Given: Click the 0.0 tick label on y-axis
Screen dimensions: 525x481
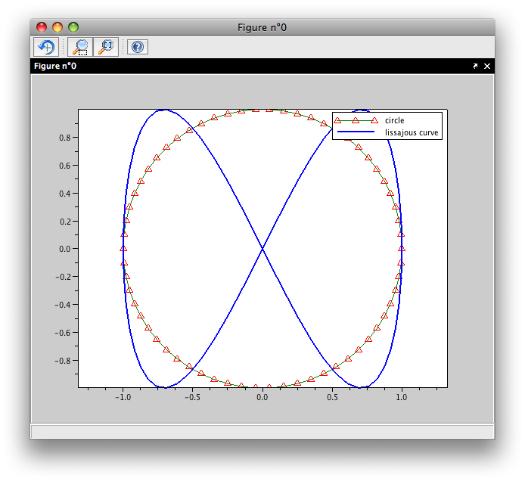Looking at the screenshot, I should [x=66, y=249].
